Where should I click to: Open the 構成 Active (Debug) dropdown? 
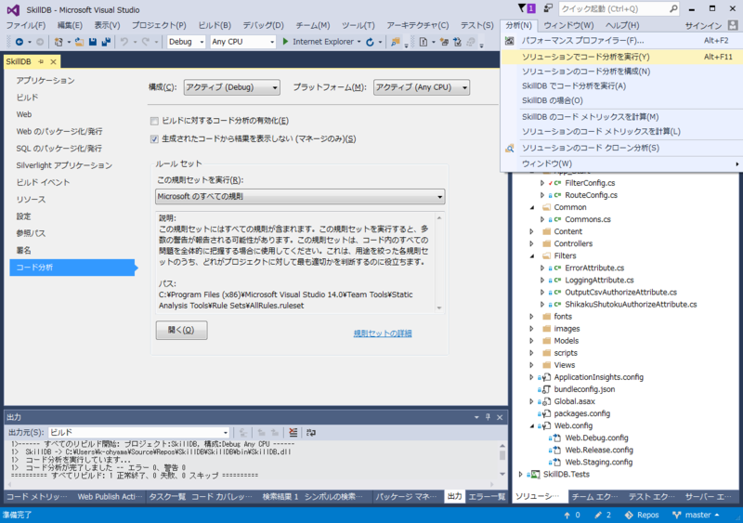(231, 87)
